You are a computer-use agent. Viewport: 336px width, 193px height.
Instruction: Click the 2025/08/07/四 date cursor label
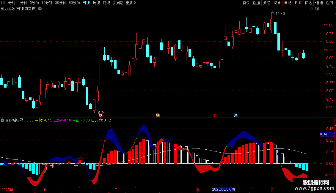(x=224, y=189)
